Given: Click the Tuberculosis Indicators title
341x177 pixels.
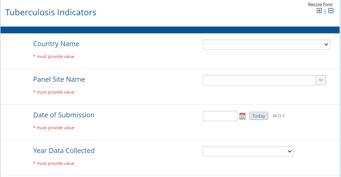Looking at the screenshot, I should [x=51, y=12].
